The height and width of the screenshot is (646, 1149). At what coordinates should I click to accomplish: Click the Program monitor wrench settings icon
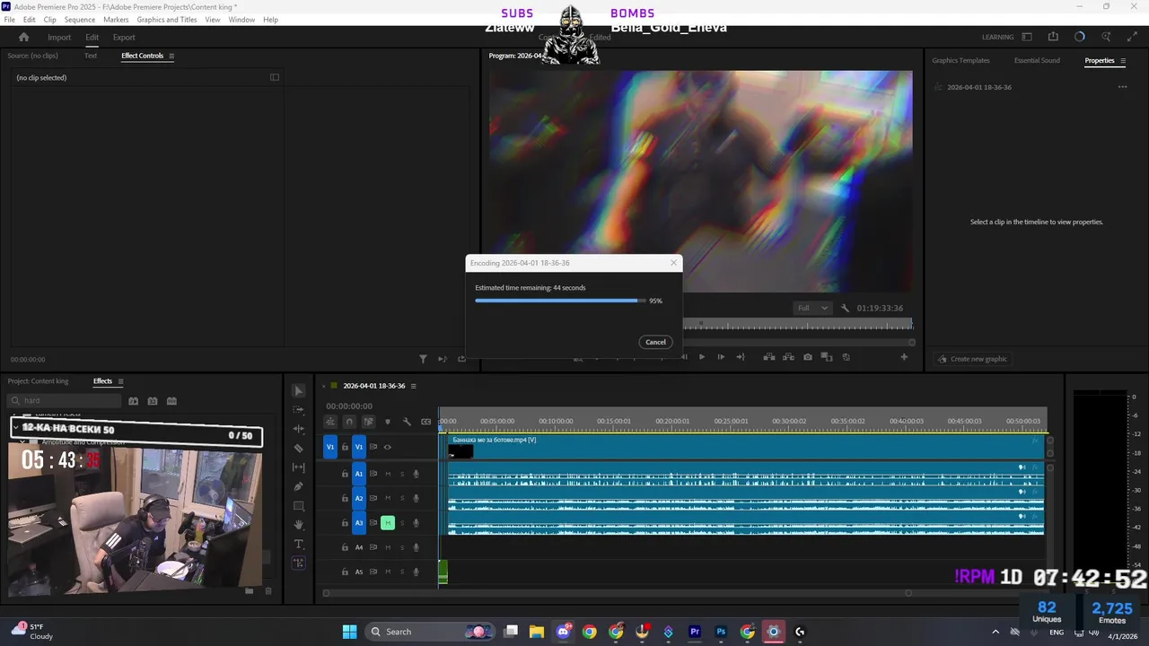(x=845, y=308)
